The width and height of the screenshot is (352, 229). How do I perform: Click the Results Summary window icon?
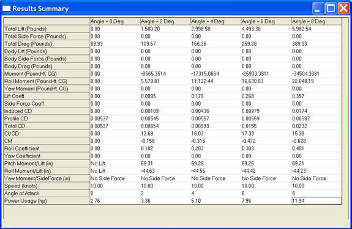(x=6, y=9)
